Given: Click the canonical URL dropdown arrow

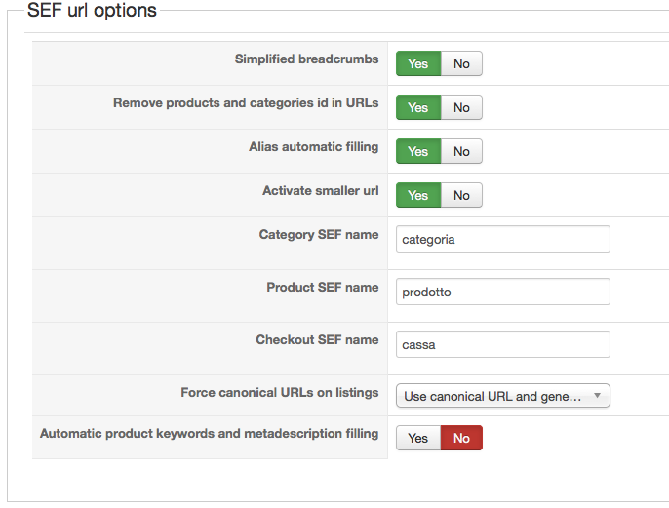Looking at the screenshot, I should click(597, 396).
